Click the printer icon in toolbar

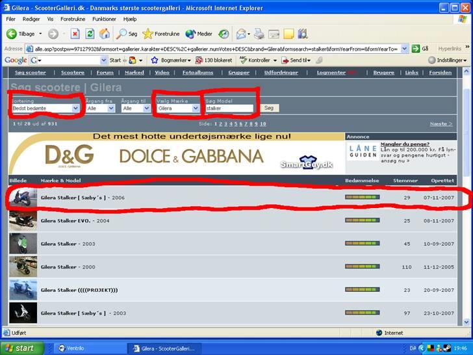tap(259, 34)
